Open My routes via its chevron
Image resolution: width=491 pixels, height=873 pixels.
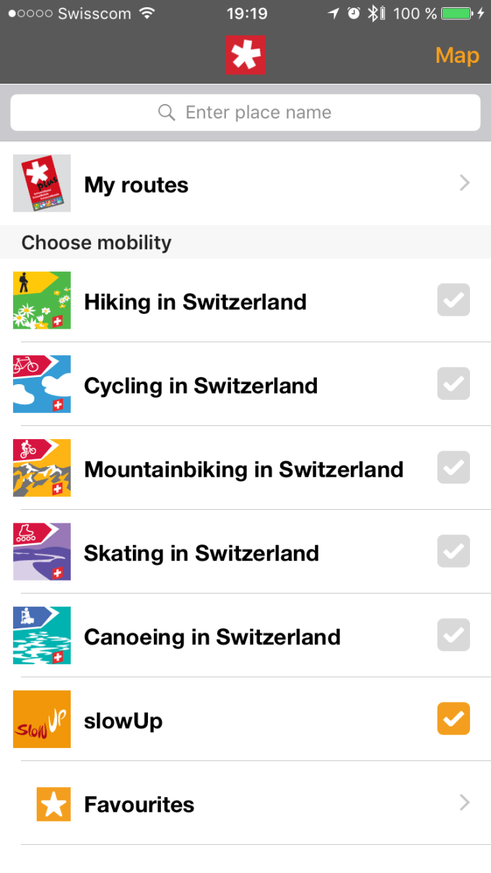tap(465, 183)
